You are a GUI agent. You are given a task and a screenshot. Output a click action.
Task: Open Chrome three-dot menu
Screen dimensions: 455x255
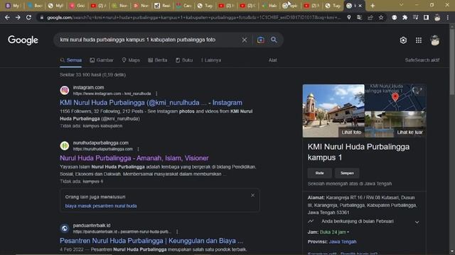(448, 18)
